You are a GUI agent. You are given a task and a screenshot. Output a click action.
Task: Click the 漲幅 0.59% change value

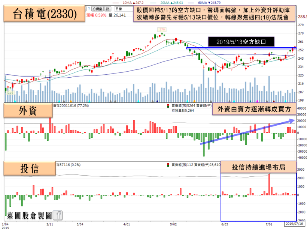[x=96, y=15]
